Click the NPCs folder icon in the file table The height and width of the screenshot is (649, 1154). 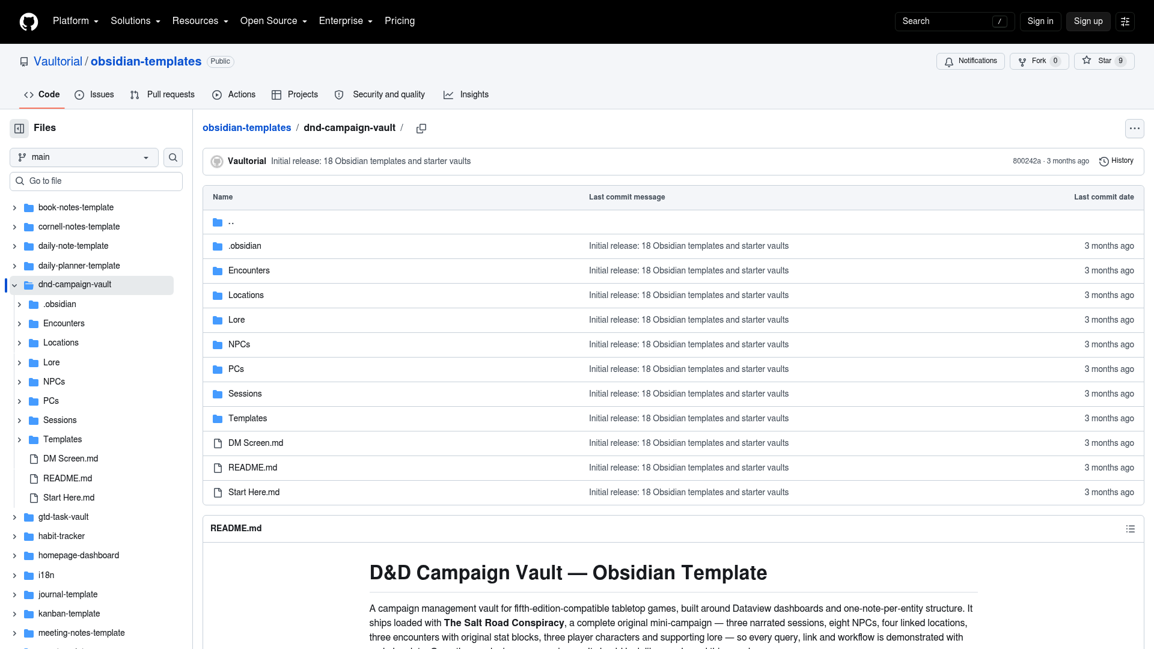pos(218,345)
